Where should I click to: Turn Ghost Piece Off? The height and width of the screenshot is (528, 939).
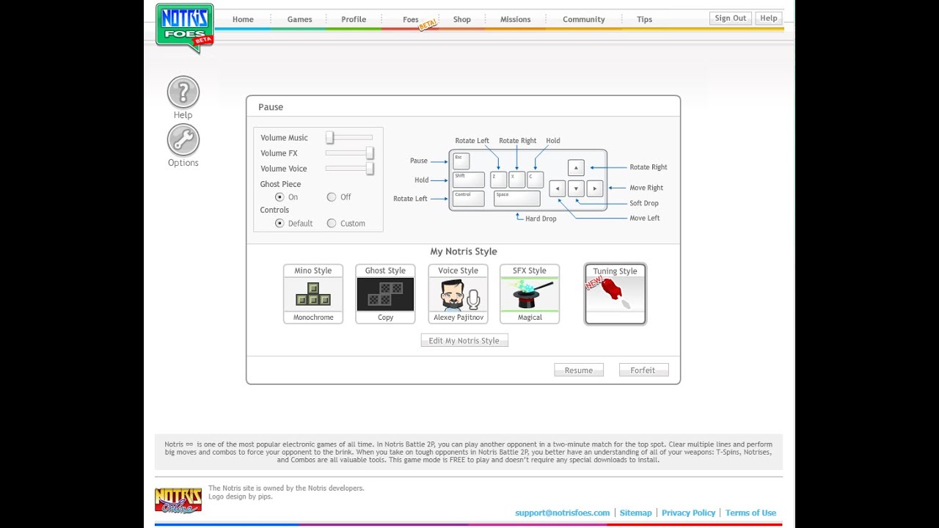tap(332, 197)
